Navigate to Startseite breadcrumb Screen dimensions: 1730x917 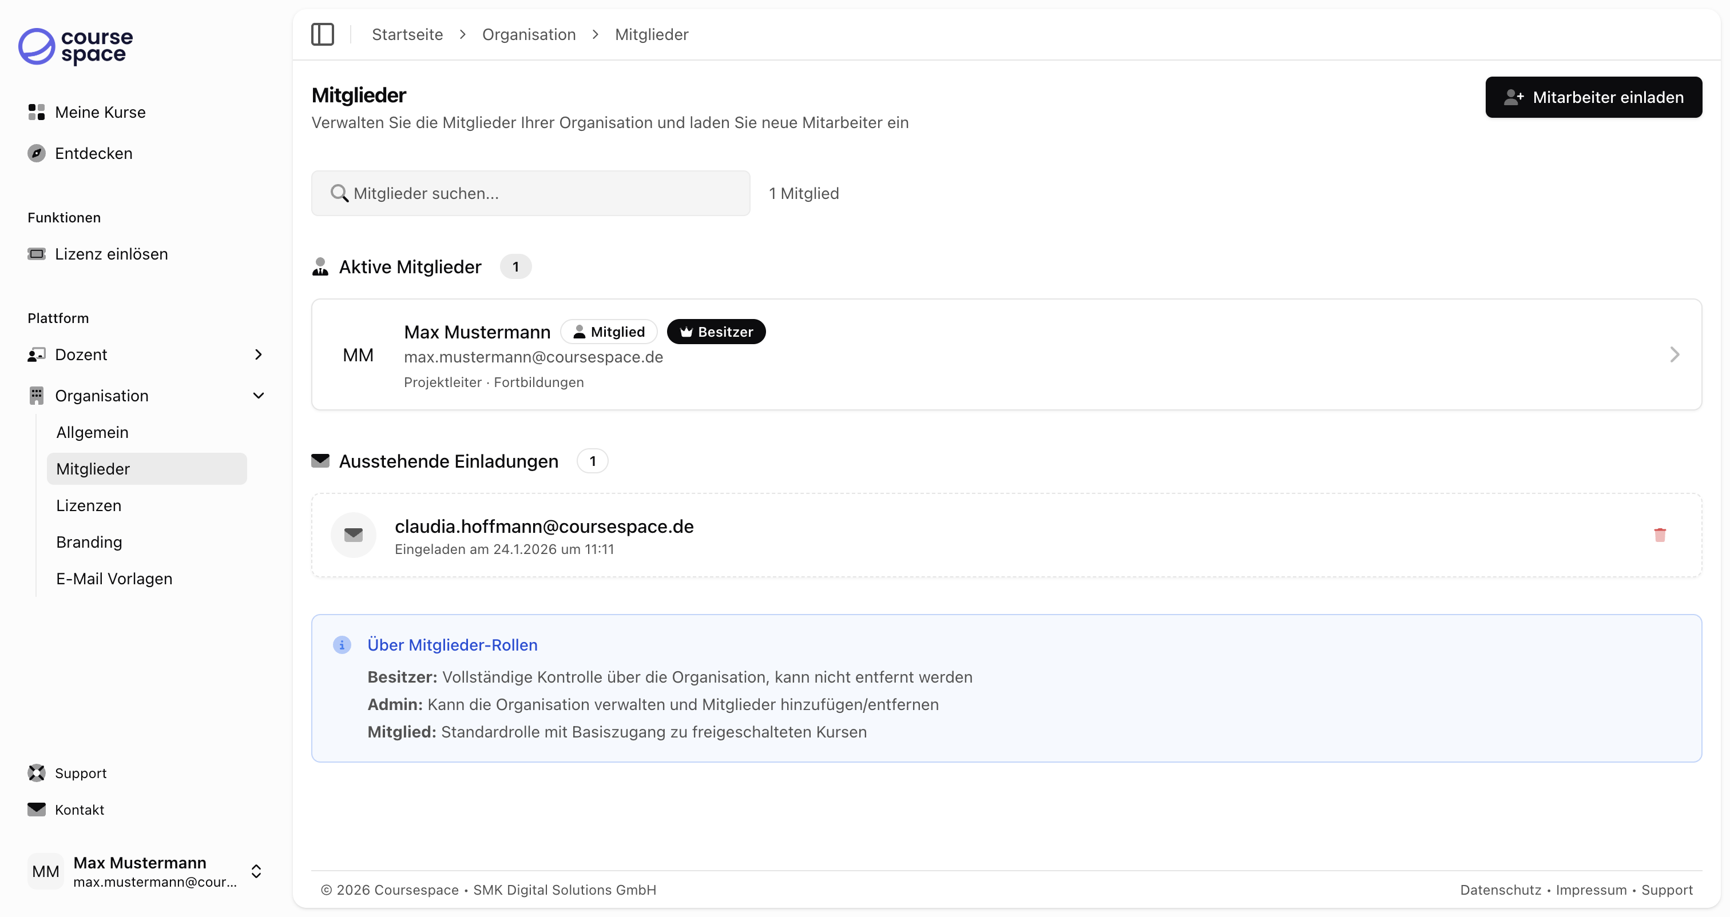pos(407,34)
